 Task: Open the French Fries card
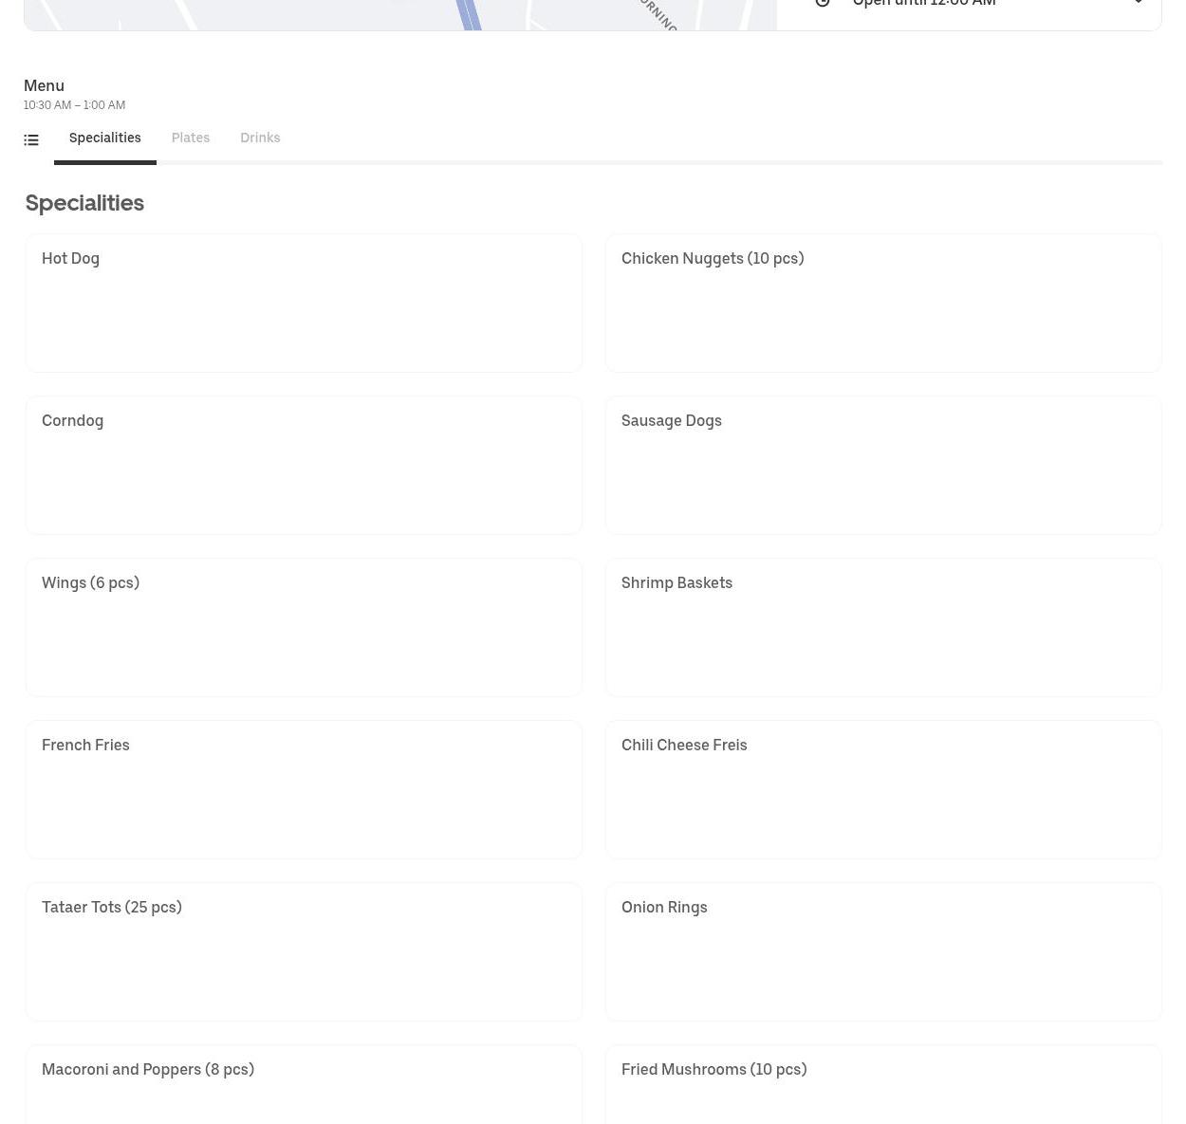[x=304, y=790]
